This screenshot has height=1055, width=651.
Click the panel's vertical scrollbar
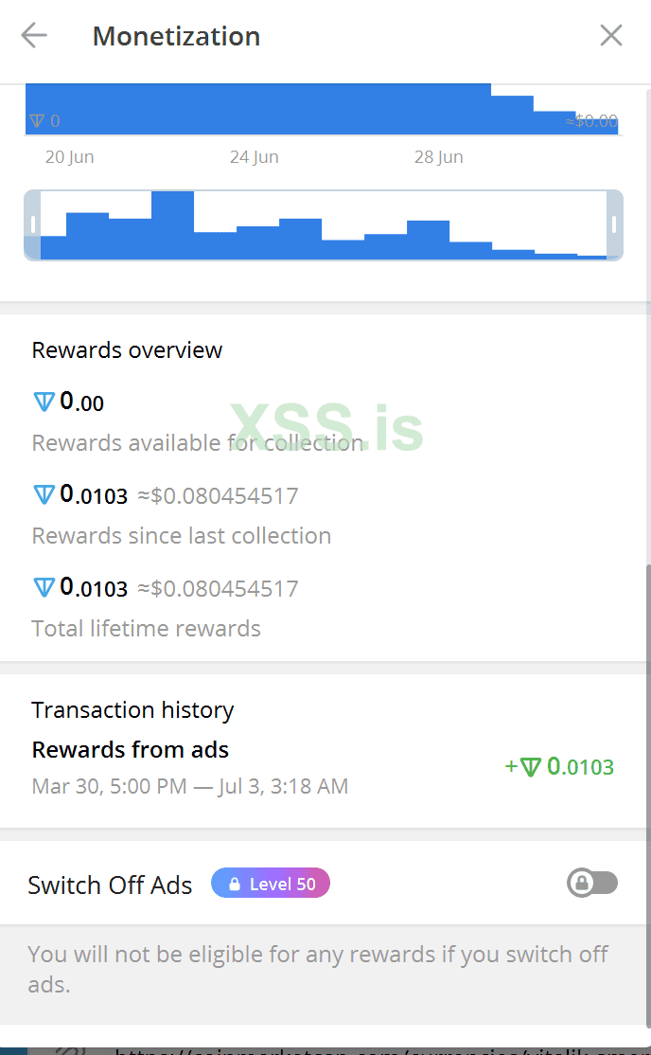pos(647,758)
